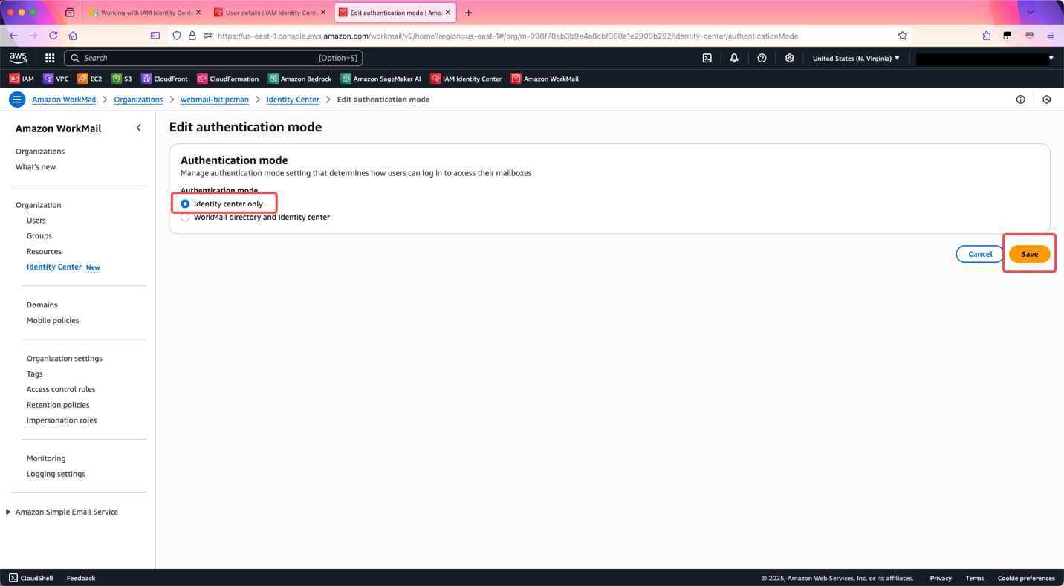The image size is (1064, 586).
Task: Open Access control rules in the sidebar
Action: 61,390
